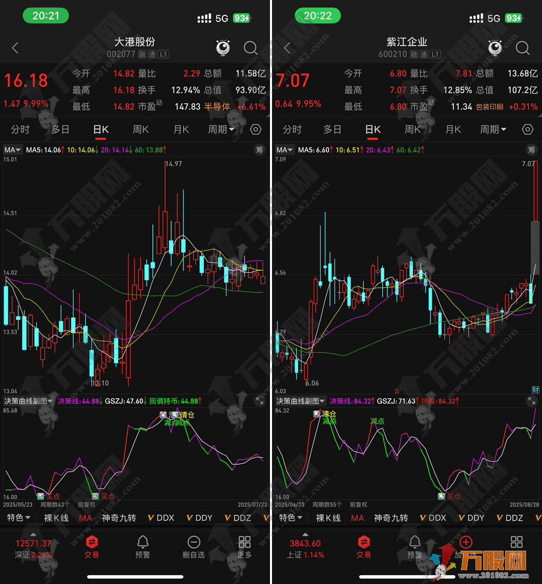542x584 pixels.
Task: Open the MA indicator dropdown on 紫江企业 chart
Action: coord(284,150)
